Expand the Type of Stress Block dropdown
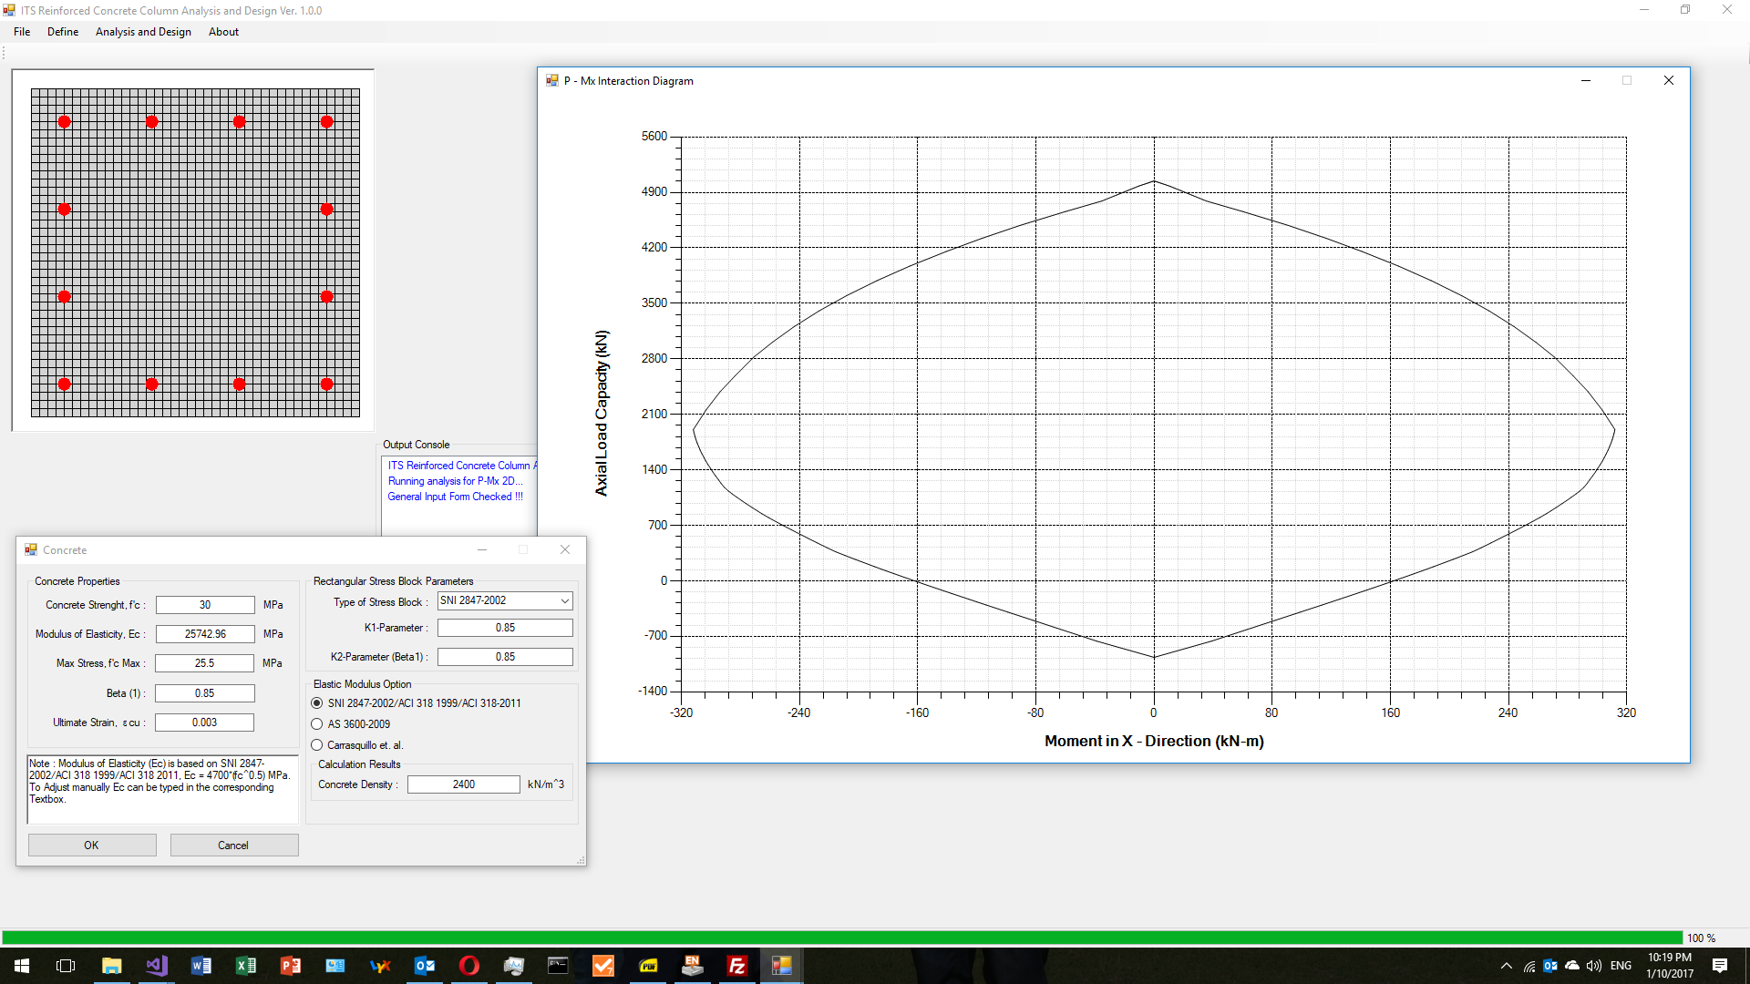Image resolution: width=1750 pixels, height=984 pixels. (x=564, y=601)
